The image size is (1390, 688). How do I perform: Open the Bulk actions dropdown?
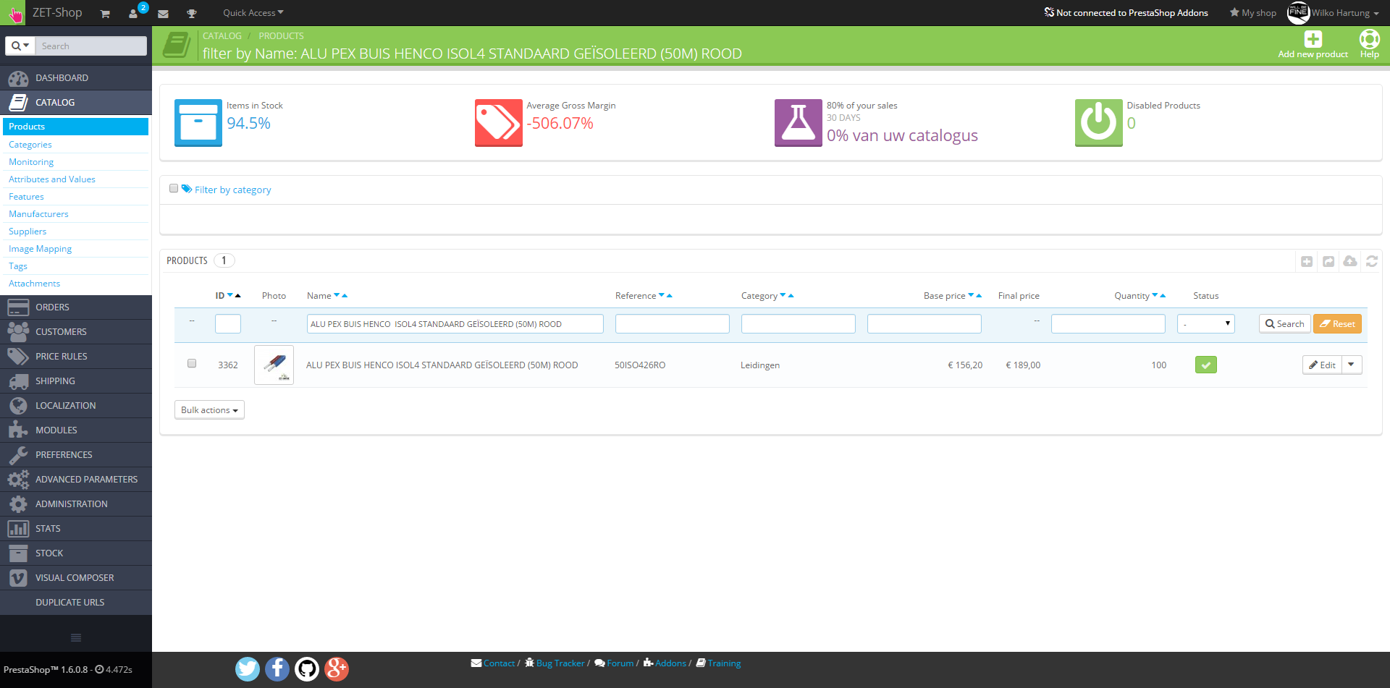click(209, 410)
